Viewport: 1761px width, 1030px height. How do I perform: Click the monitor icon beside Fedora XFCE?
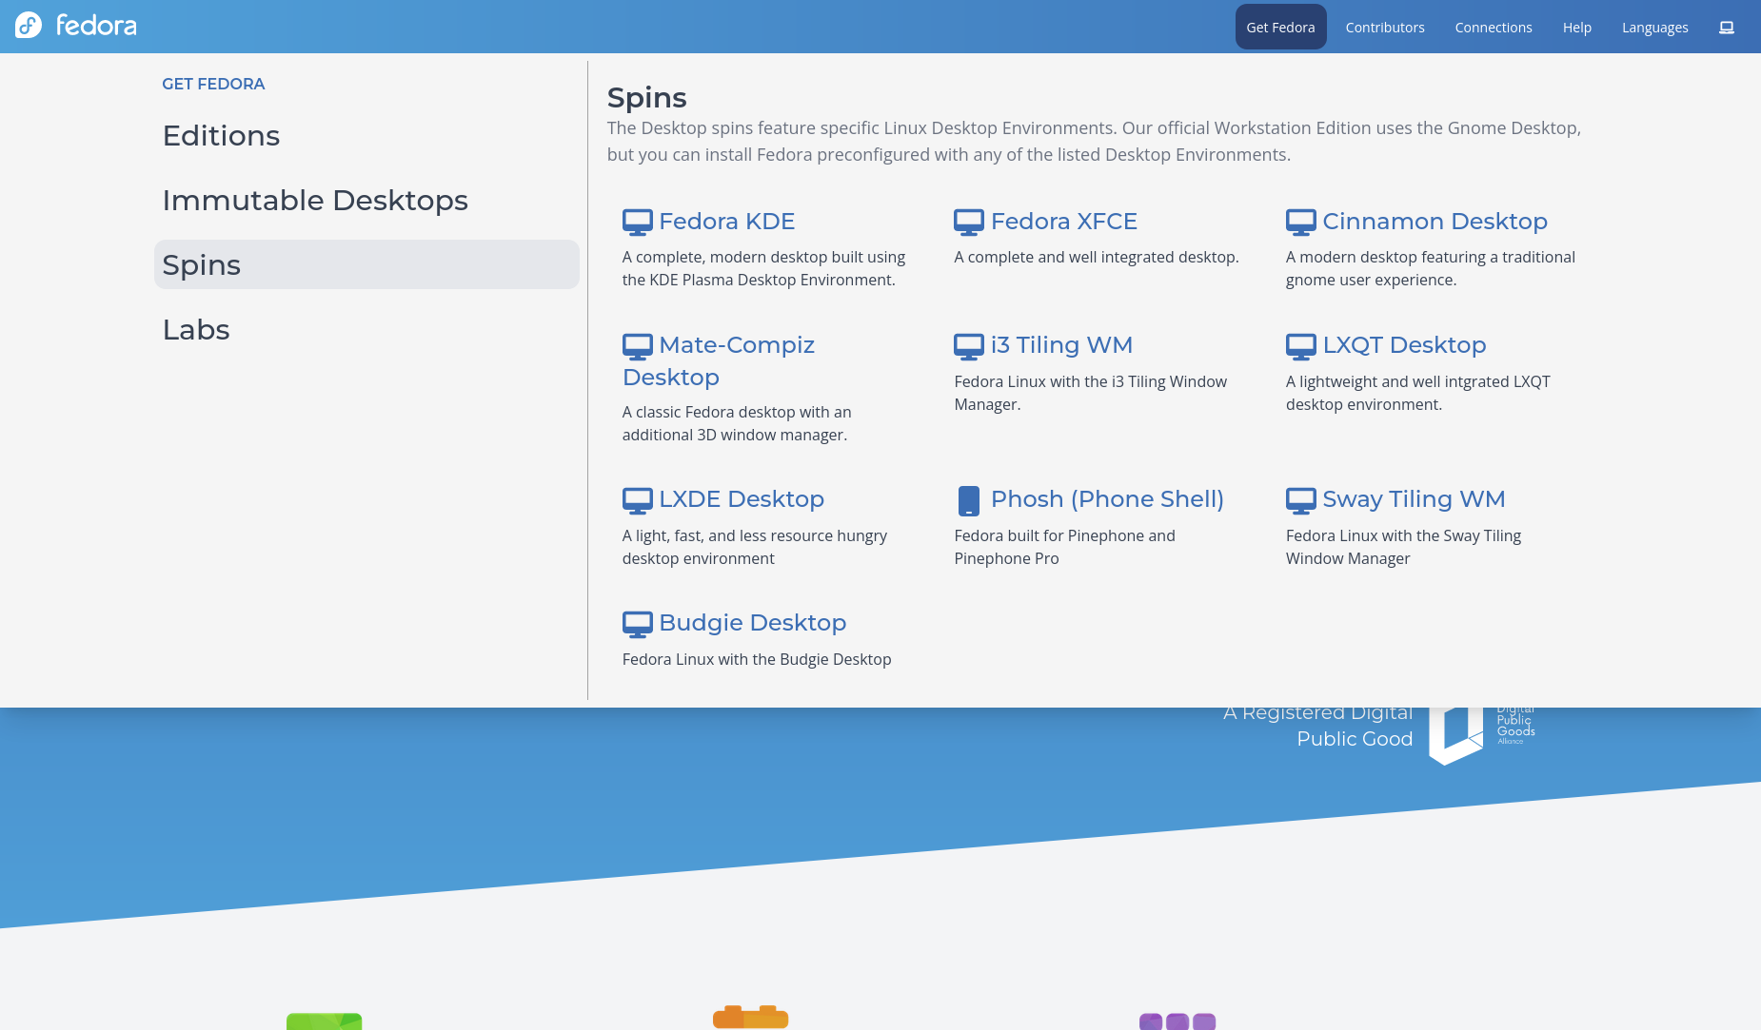[969, 222]
